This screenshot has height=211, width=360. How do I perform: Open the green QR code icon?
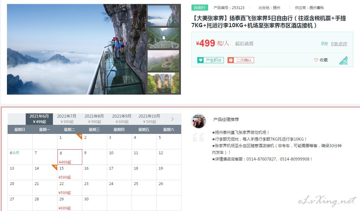(343, 60)
